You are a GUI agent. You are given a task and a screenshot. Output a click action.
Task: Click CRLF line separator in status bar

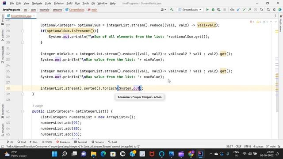pos(238,147)
